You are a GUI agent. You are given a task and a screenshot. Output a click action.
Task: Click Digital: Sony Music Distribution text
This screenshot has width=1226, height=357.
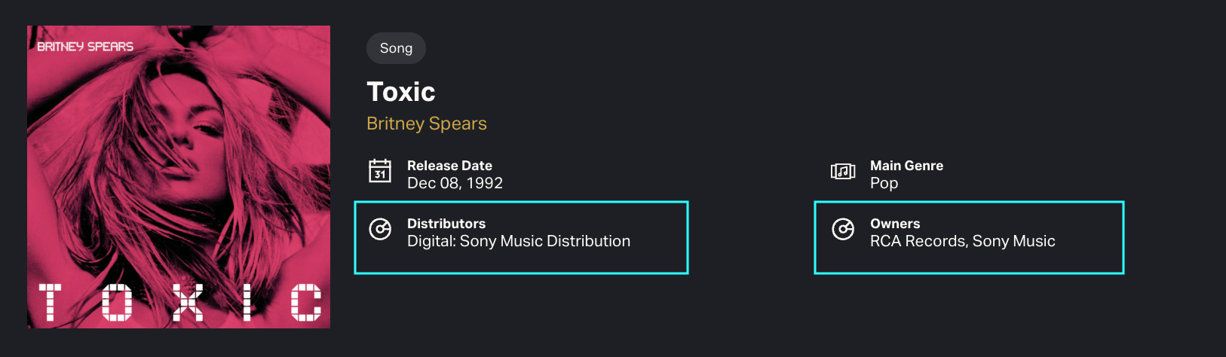point(519,241)
